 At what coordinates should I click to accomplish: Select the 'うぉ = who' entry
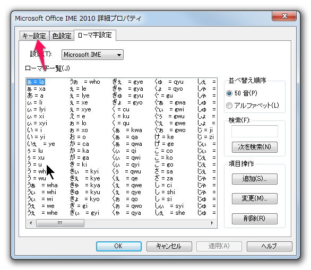pos(85,82)
